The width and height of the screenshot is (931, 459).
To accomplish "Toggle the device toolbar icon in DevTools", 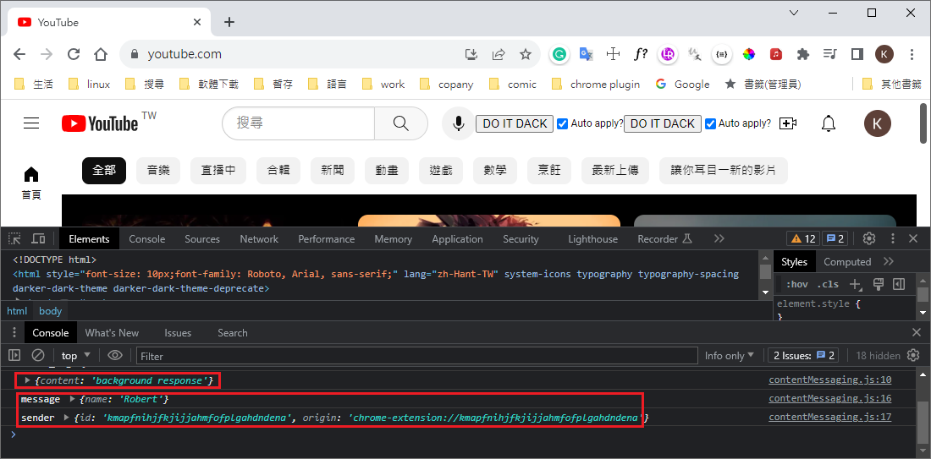I will point(38,239).
